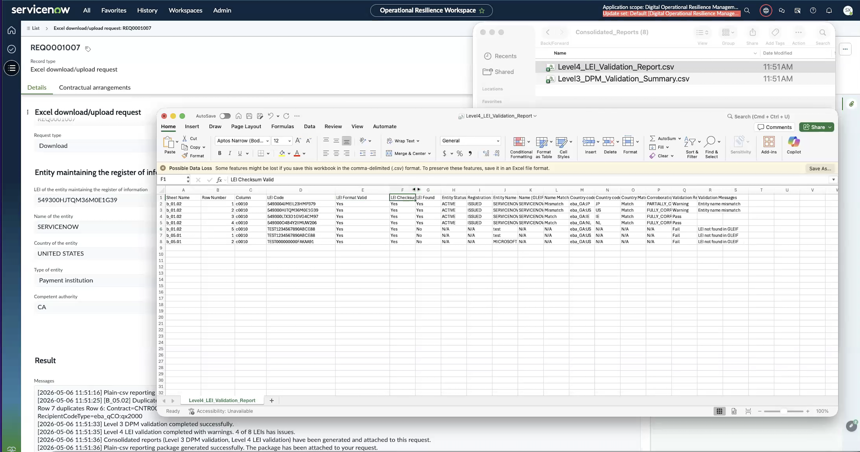Viewport: 860px width, 452px height.
Task: Open Finder Group dropdown
Action: [x=728, y=32]
